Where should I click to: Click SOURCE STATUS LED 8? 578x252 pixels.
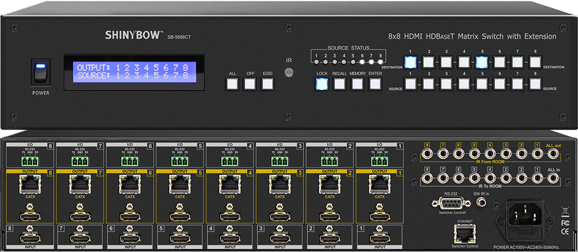(x=380, y=61)
